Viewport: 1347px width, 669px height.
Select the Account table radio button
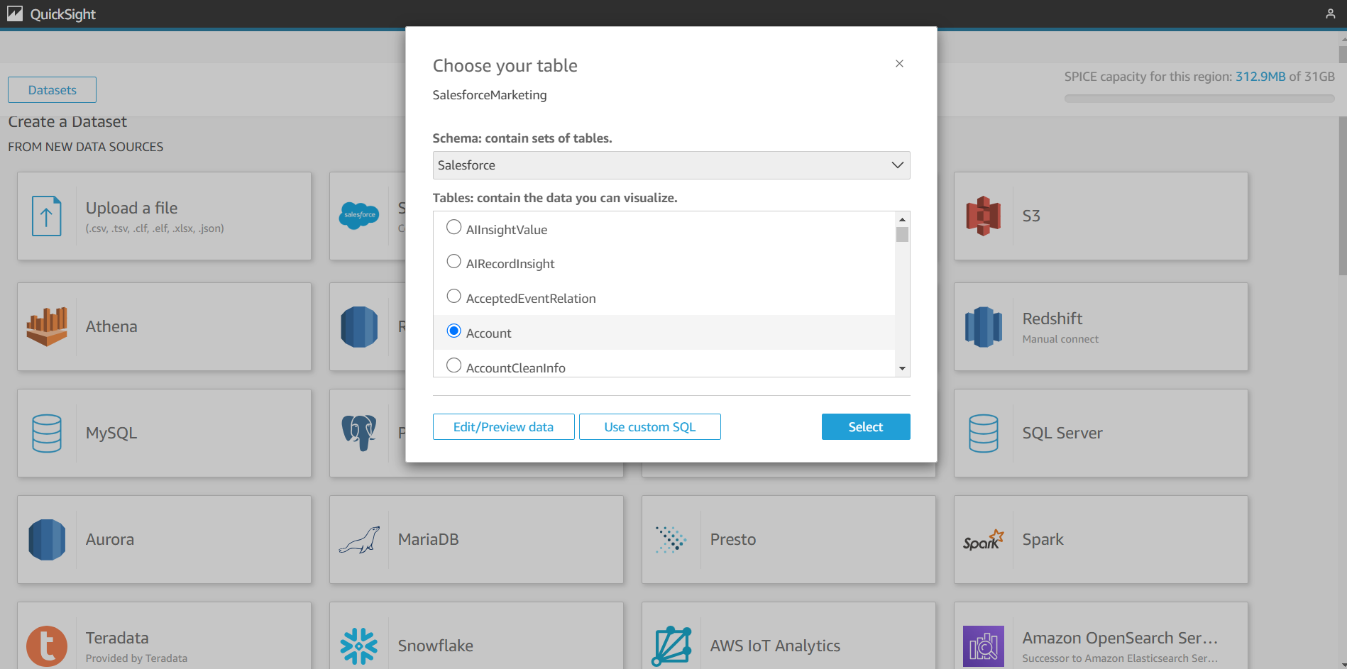[x=453, y=331]
